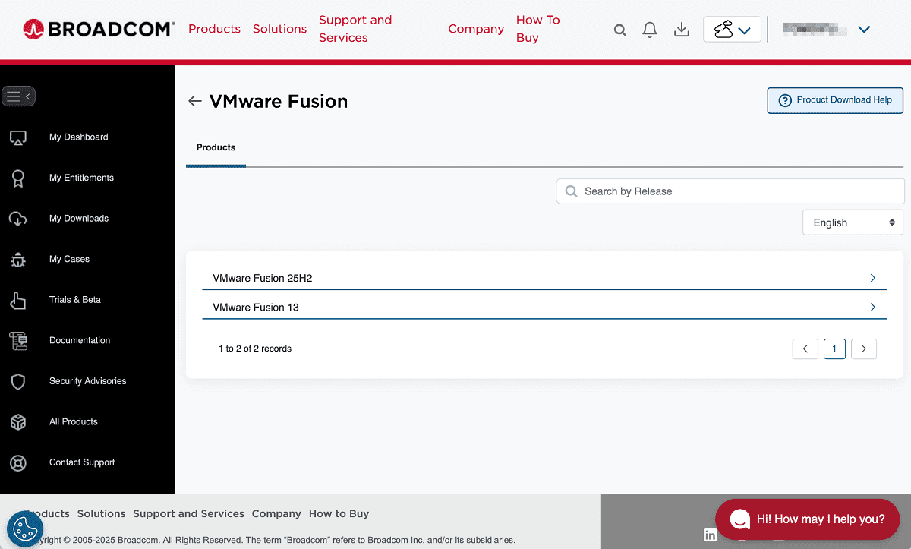Click the Trials & Beta hand icon
911x549 pixels.
[18, 300]
